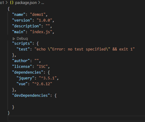Viewport: 145px width, 122px height.
Task: Click the "1.0.0" version value
Action: [45, 20]
